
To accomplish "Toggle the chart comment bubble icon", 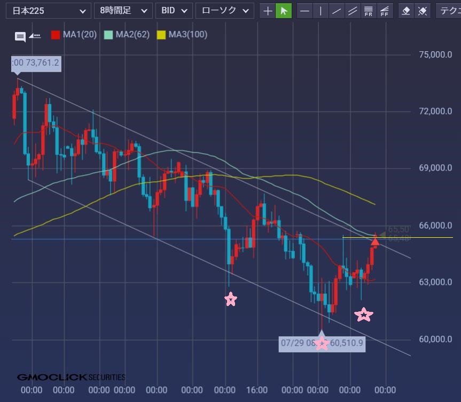I will 20,37.
